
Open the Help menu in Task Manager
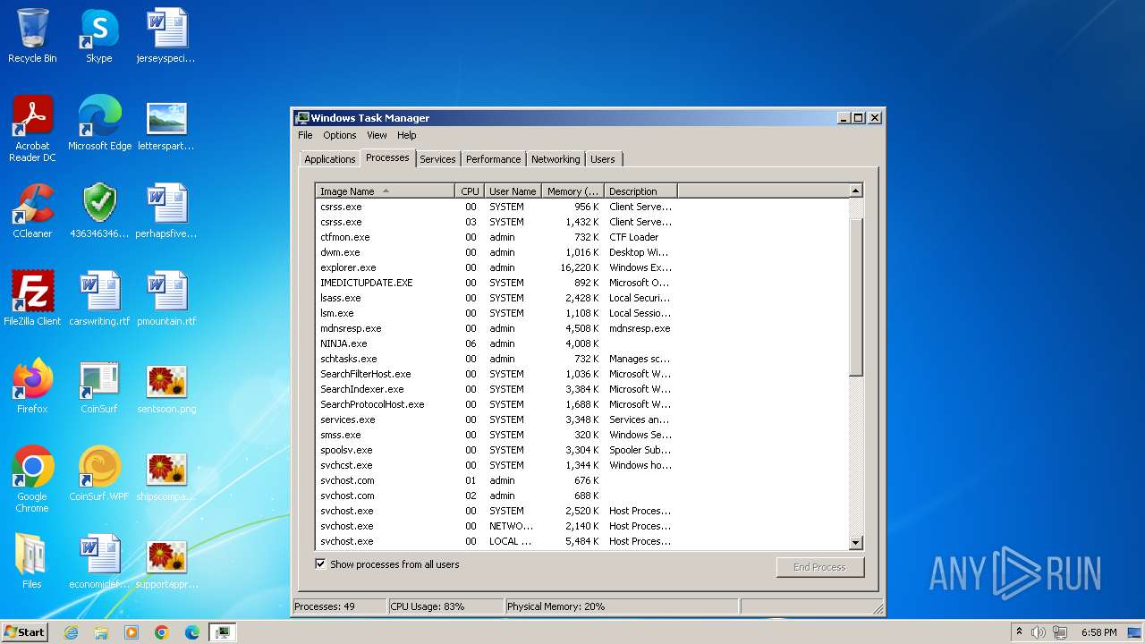click(407, 135)
